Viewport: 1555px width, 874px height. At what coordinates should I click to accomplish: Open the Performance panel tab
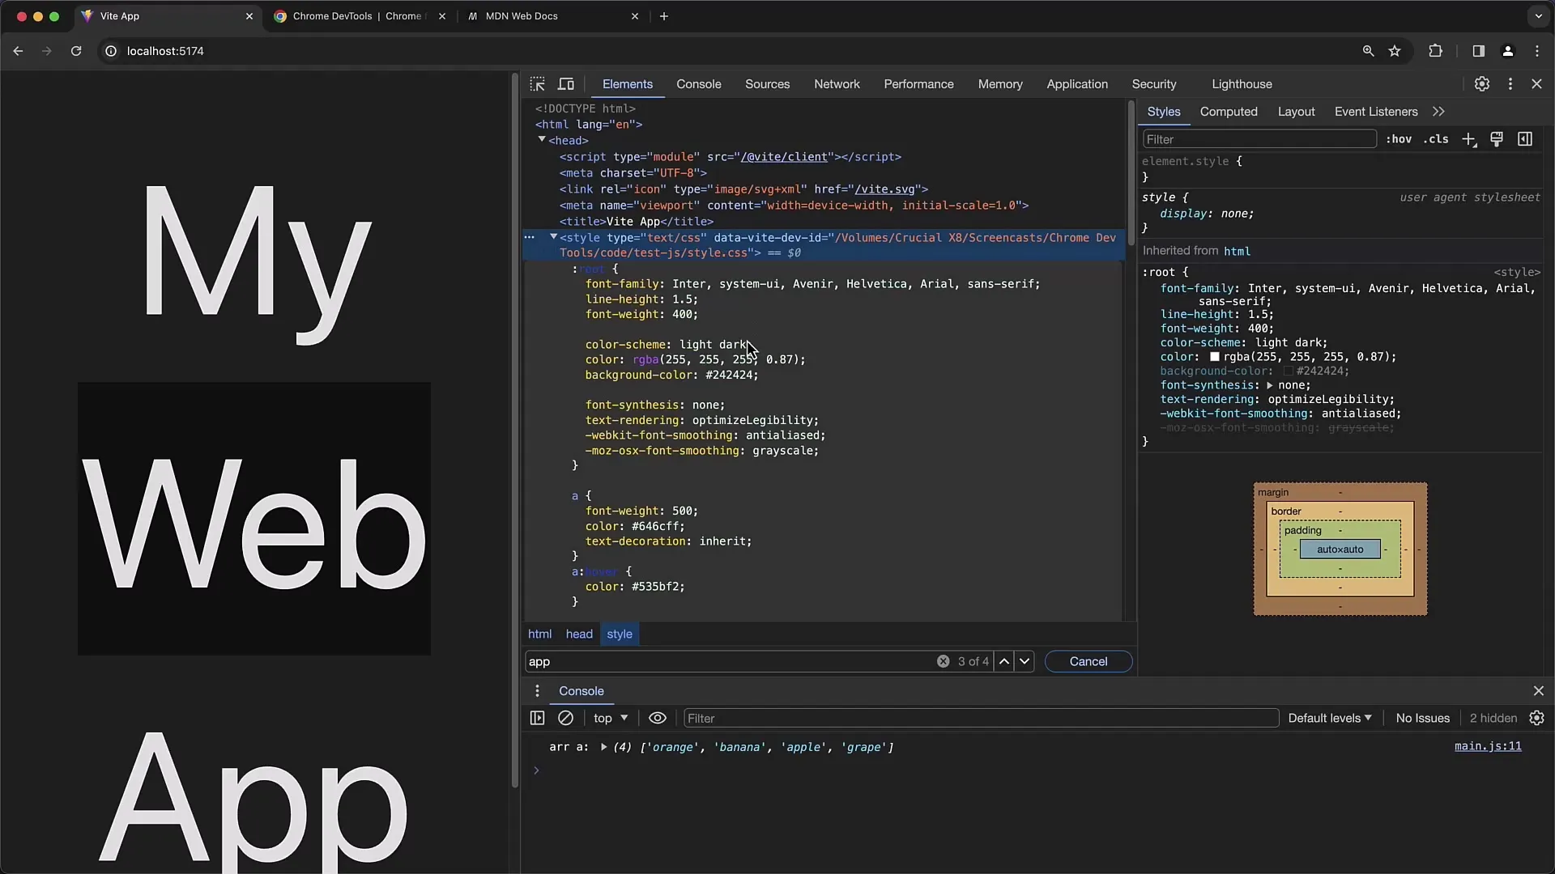tap(918, 84)
